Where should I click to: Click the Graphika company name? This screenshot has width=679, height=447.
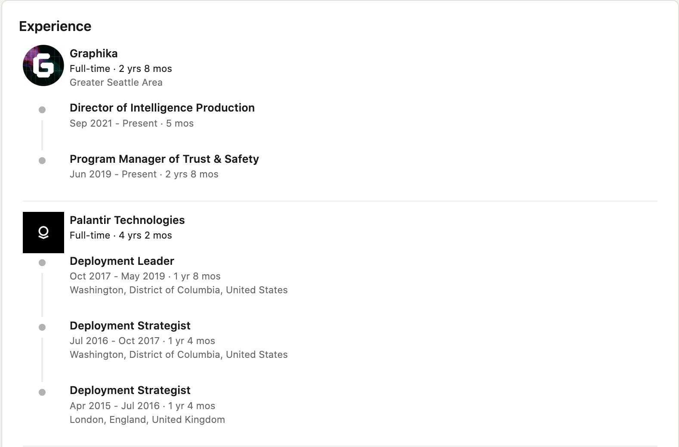tap(94, 53)
